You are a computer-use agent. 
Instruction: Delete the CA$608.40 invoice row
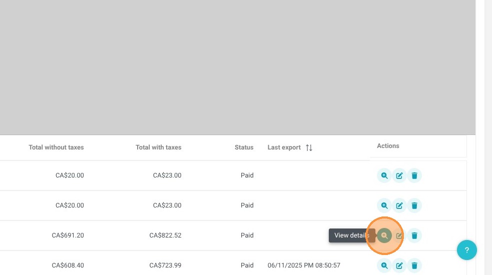coord(414,265)
